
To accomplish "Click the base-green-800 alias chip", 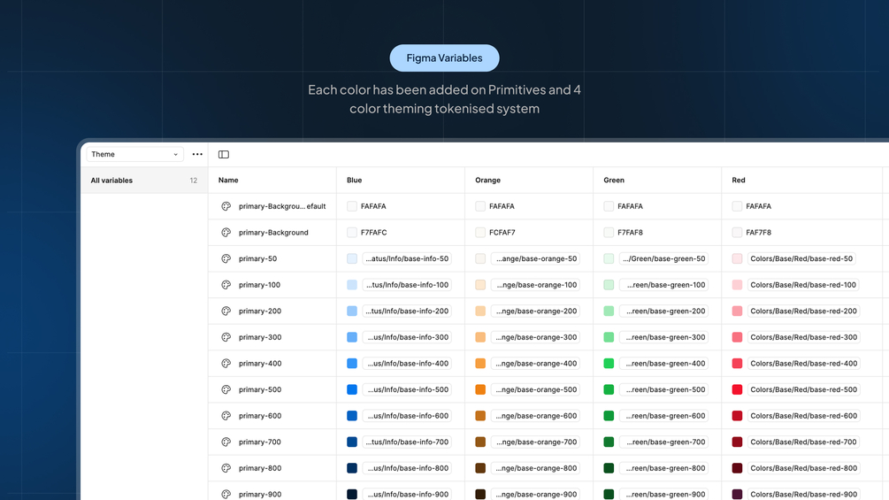I will (x=663, y=468).
